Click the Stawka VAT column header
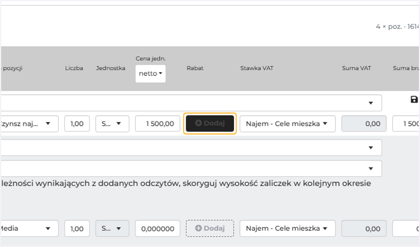 coord(257,68)
